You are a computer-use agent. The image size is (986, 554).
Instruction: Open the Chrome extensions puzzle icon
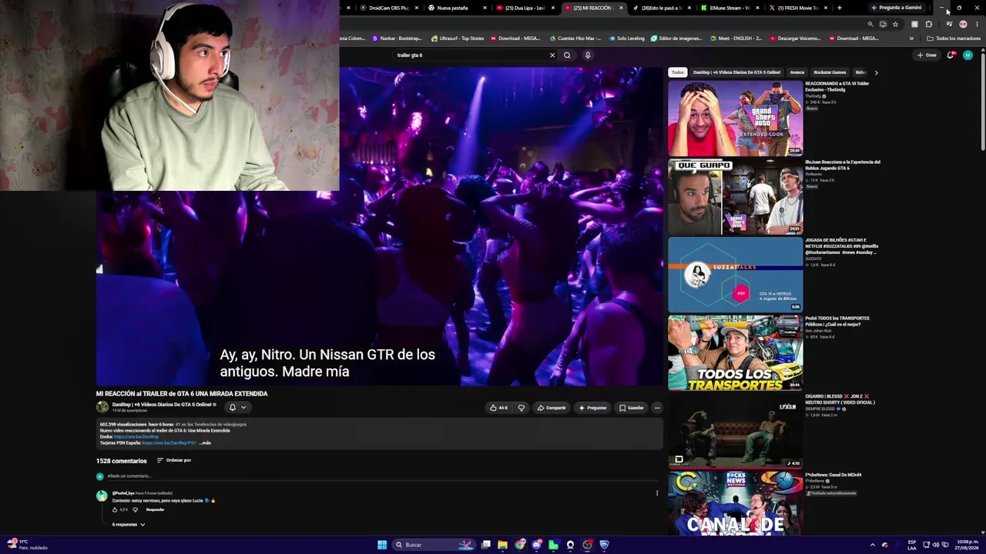[928, 24]
